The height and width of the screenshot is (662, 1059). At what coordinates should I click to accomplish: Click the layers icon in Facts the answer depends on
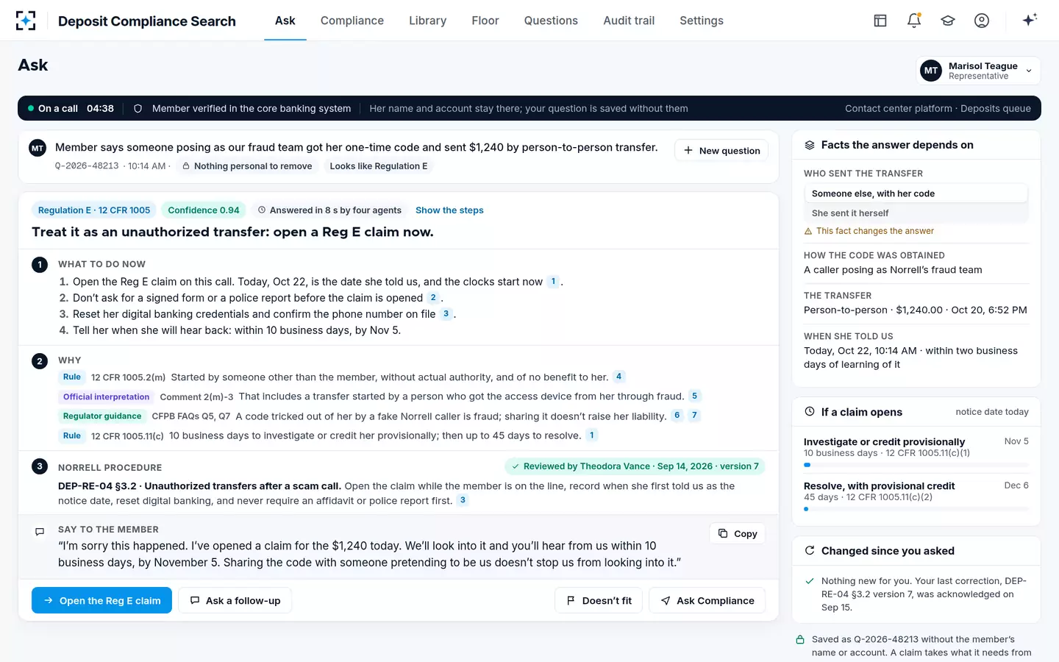tap(810, 145)
